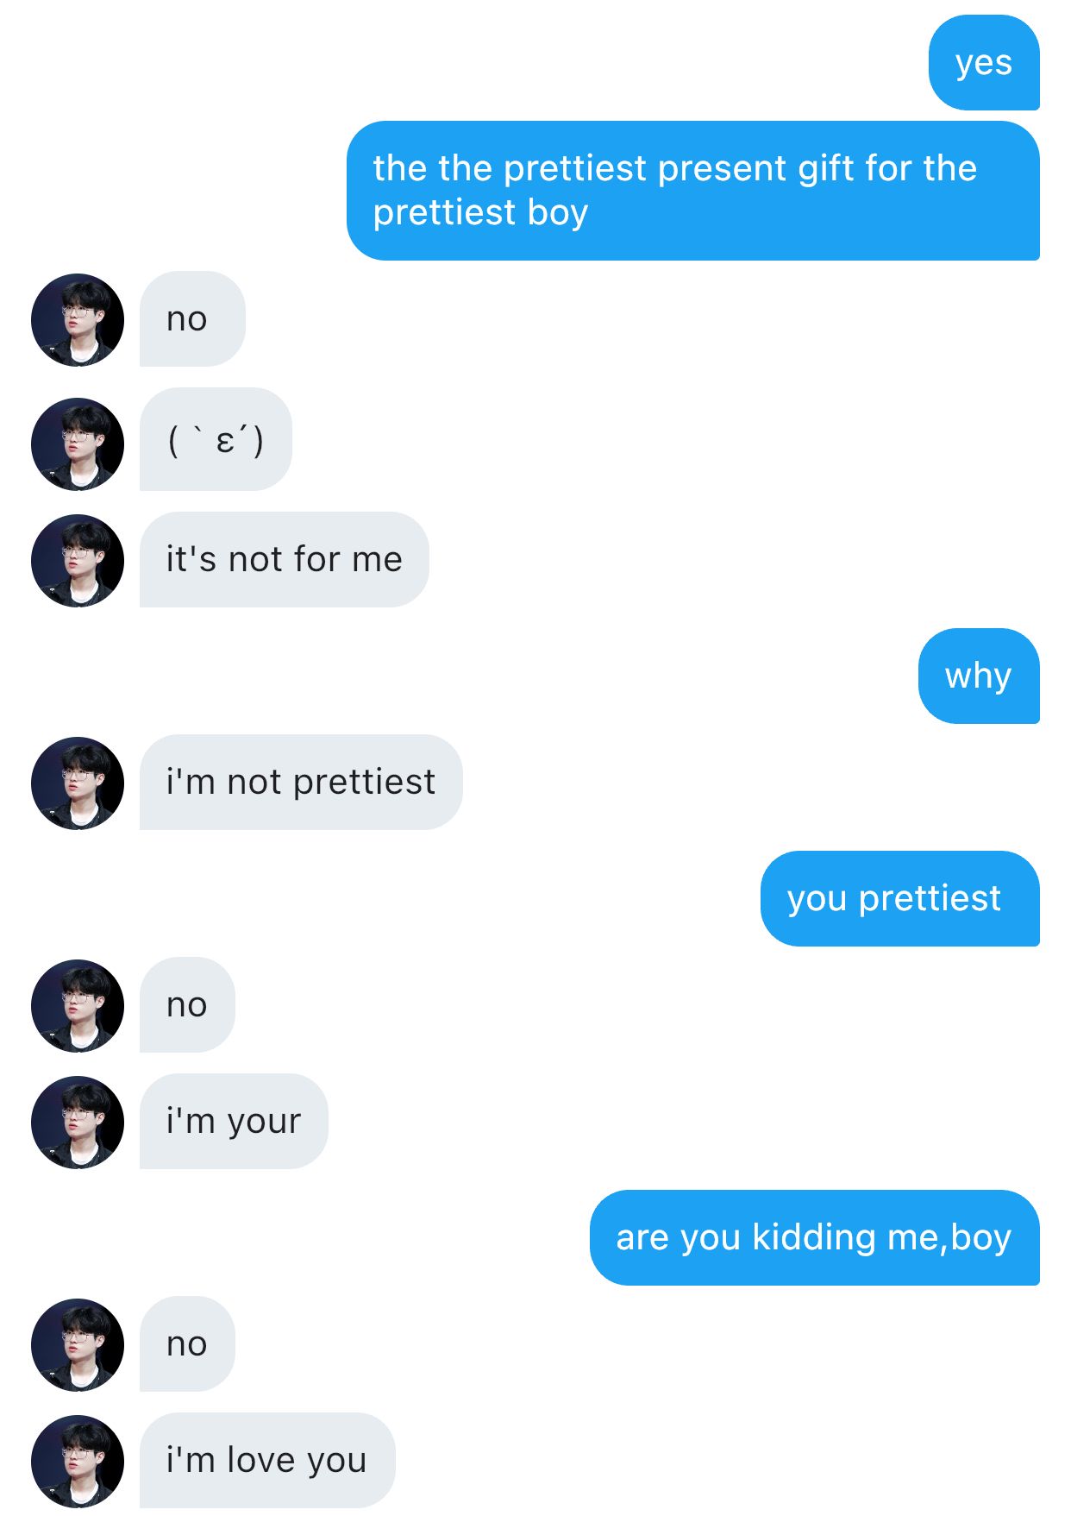The image size is (1071, 1516).
Task: Select the "( ` ε´)" kaomoji message bubble
Action: [x=216, y=440]
